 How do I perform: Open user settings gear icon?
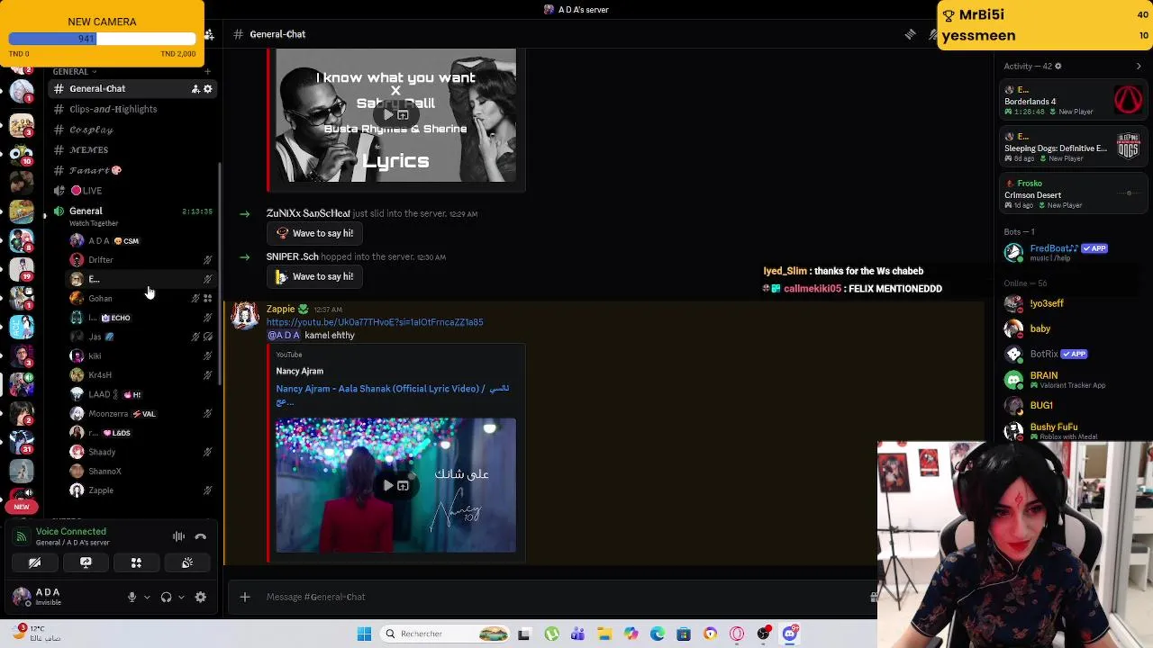(201, 597)
